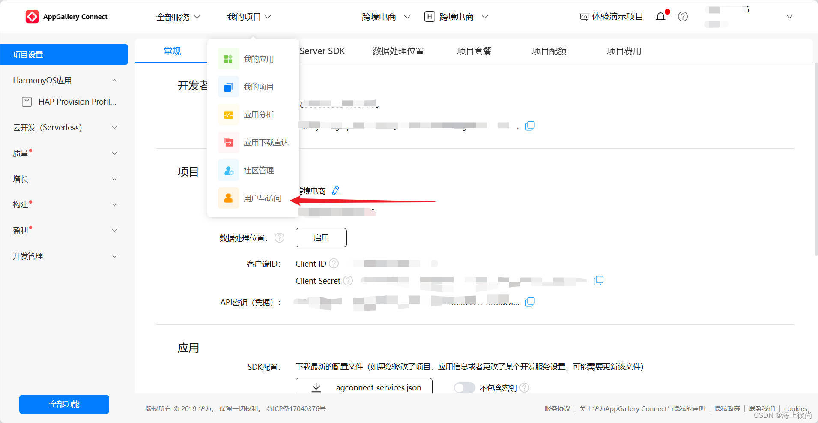Click the 我的应用 green icon
Screen dimensions: 818x423
tap(229, 59)
